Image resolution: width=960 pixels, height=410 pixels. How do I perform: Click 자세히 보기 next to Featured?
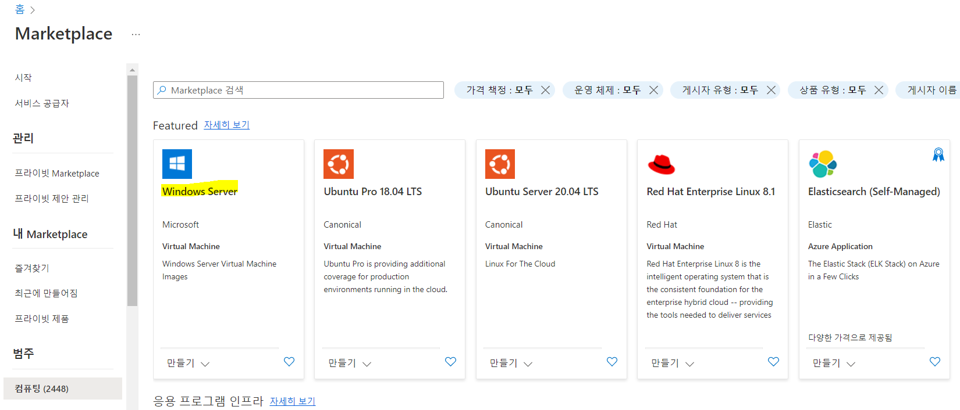(x=226, y=125)
